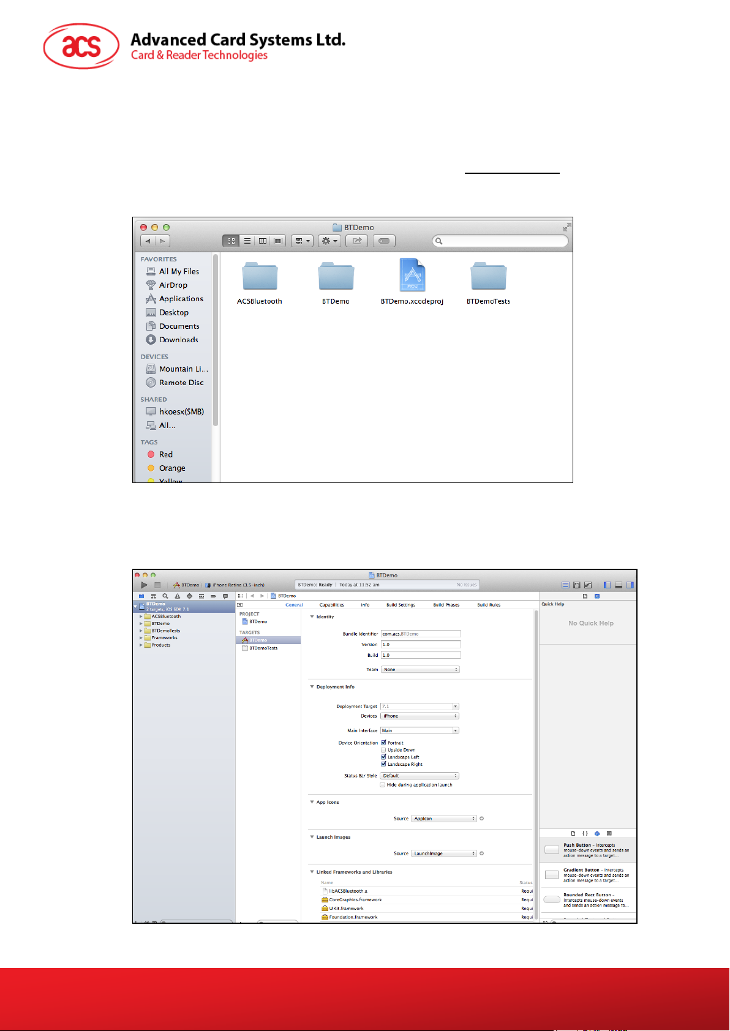Switch Finder to column view
730x1031 pixels.
click(x=263, y=241)
